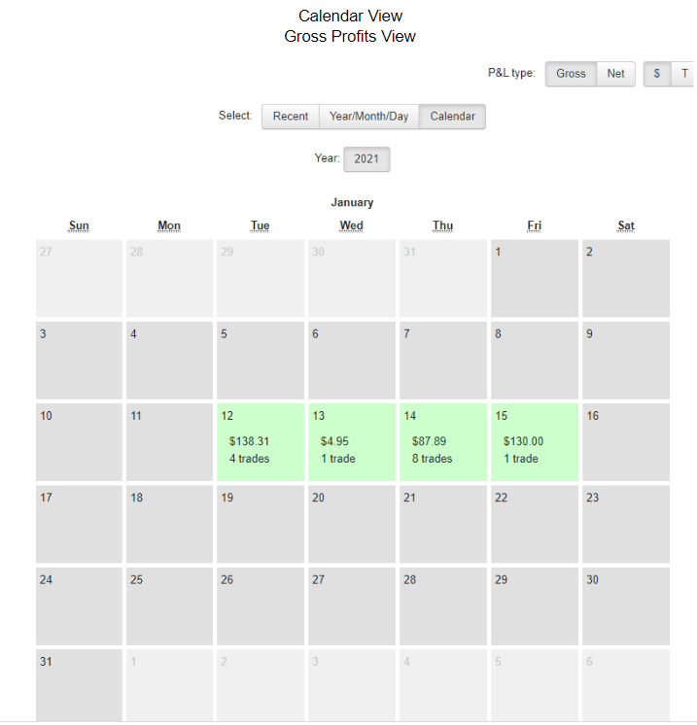The height and width of the screenshot is (725, 697).
Task: Open January 12 with $138.31 profit
Action: (261, 441)
